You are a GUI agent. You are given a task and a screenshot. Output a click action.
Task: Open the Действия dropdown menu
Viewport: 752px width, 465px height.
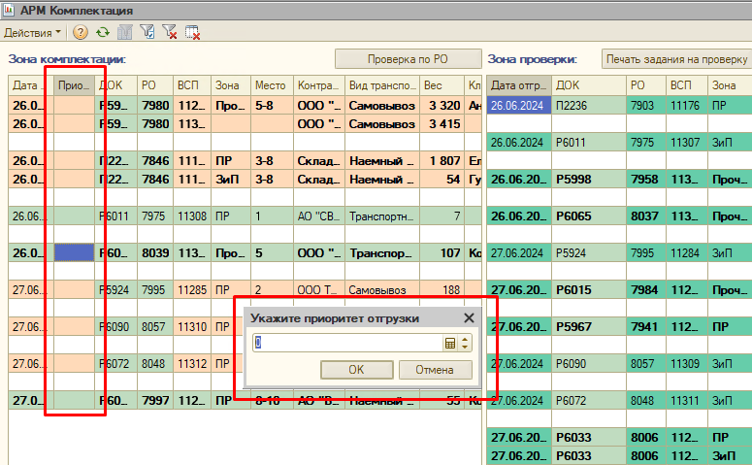[32, 33]
